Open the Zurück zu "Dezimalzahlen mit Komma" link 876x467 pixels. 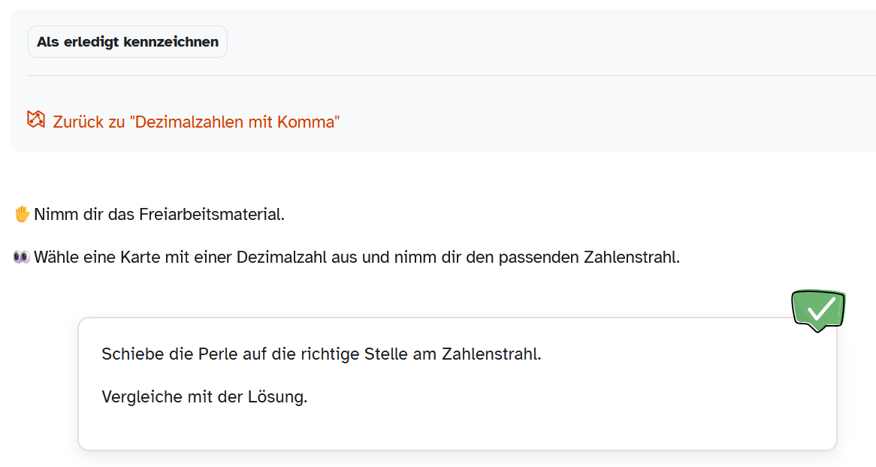click(x=195, y=122)
